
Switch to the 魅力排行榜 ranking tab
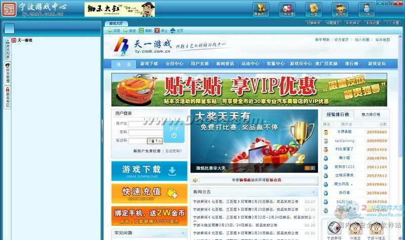[371, 114]
